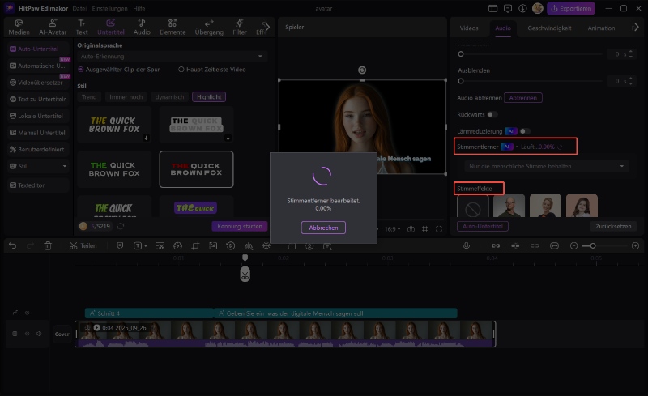
Task: Click the undo arrow in timeline toolbar
Action: click(x=12, y=245)
